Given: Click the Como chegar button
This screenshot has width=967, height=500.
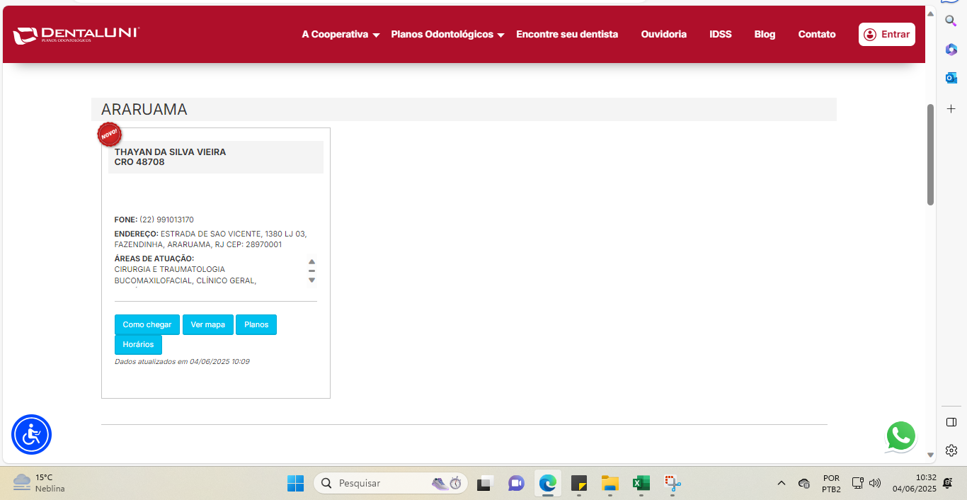Looking at the screenshot, I should tap(147, 324).
